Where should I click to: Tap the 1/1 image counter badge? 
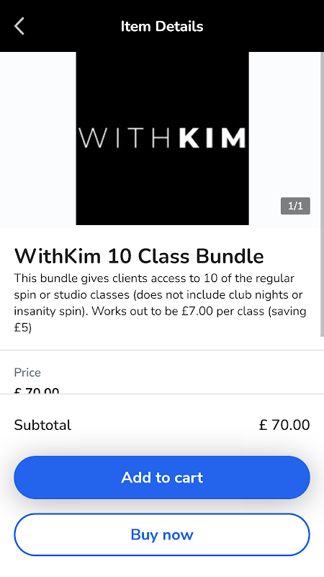click(x=295, y=206)
